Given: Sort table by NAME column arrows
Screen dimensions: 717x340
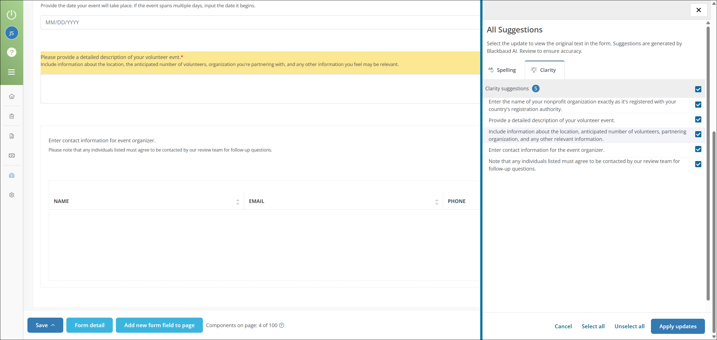Looking at the screenshot, I should click(238, 202).
